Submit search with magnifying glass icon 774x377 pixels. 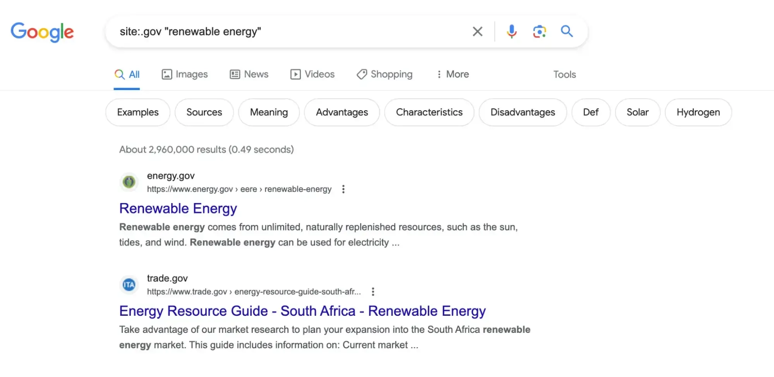[x=567, y=31]
